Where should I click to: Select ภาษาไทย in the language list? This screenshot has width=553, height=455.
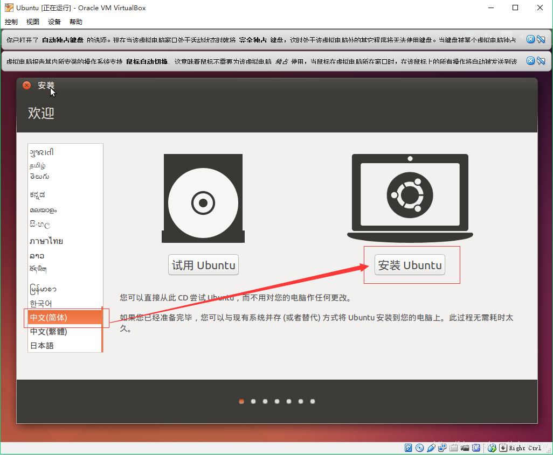pos(65,241)
